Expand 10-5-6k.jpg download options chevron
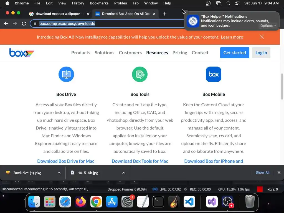Screen dimensions: 284x213 [124, 173]
